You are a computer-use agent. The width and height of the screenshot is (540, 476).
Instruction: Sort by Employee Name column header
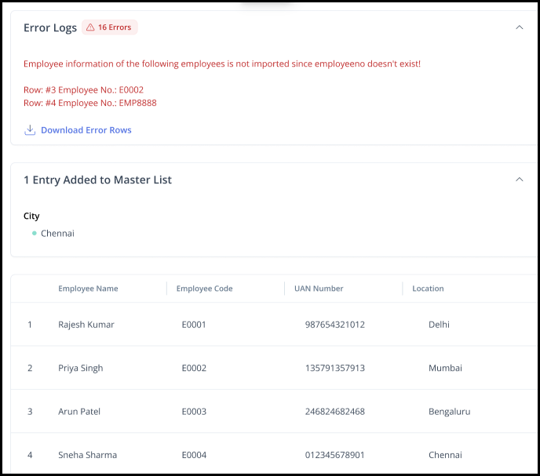pos(88,289)
